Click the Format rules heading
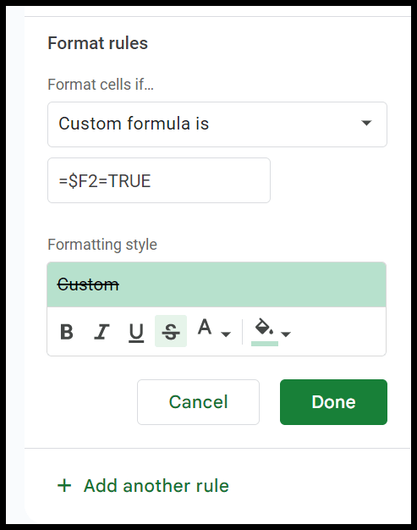Image resolution: width=417 pixels, height=530 pixels. point(97,43)
